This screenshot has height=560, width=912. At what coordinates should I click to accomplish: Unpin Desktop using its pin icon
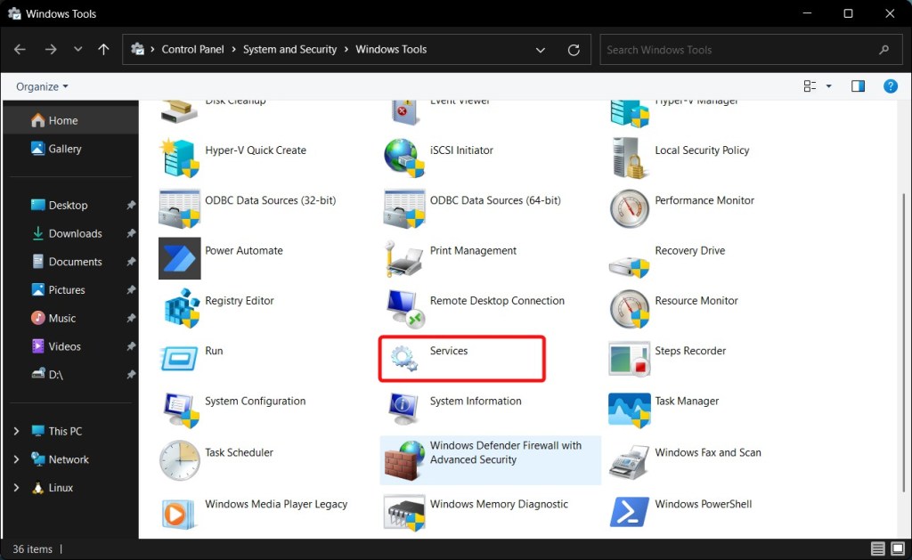(131, 206)
